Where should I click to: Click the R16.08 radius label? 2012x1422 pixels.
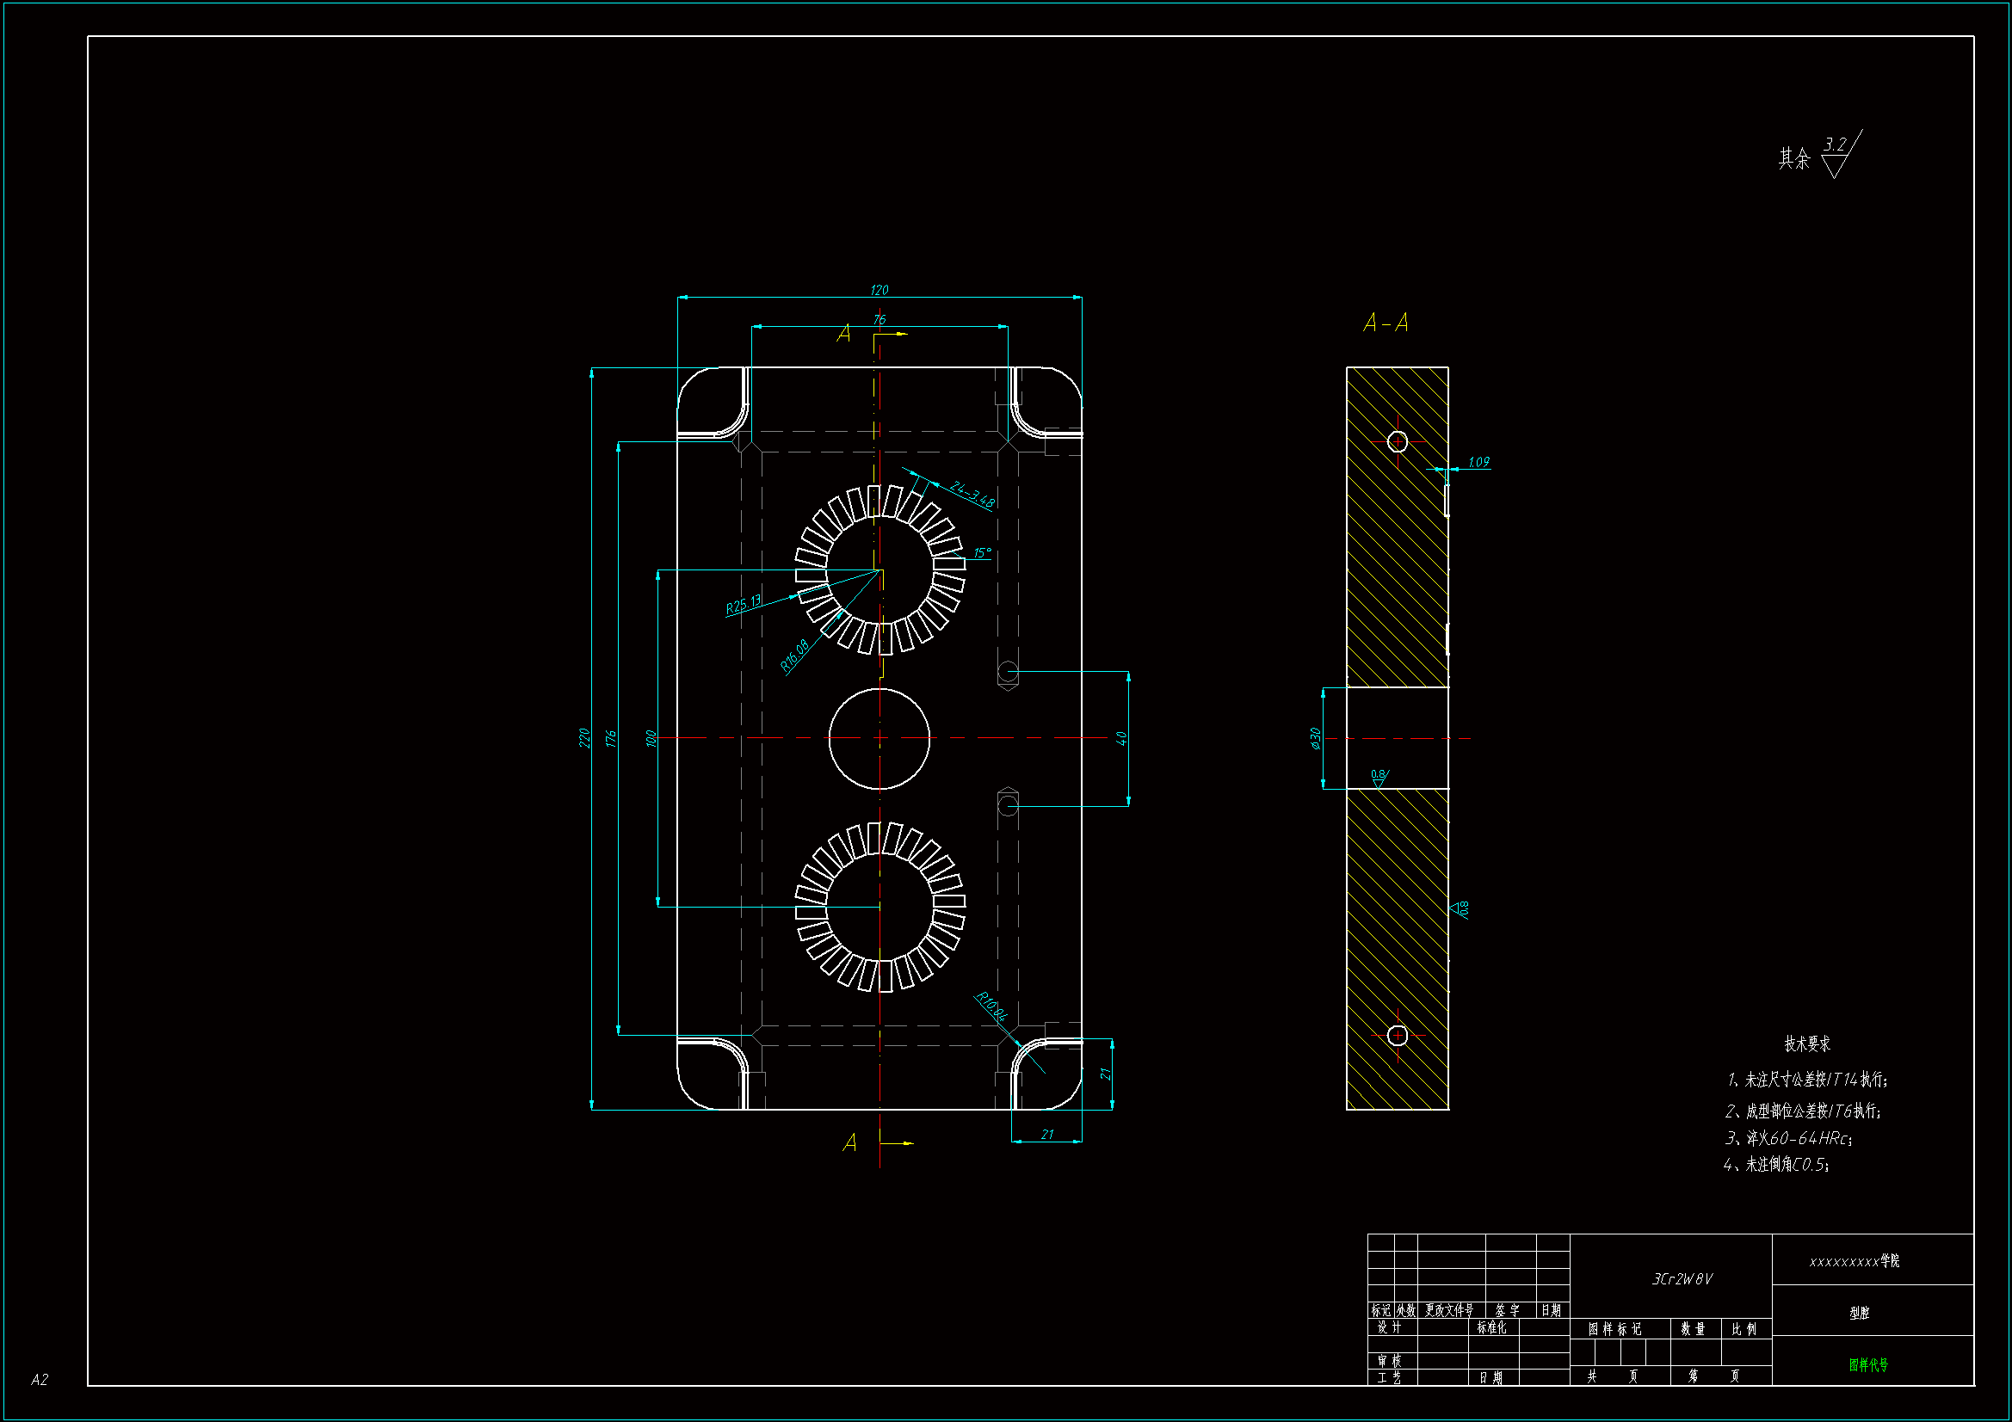(795, 655)
